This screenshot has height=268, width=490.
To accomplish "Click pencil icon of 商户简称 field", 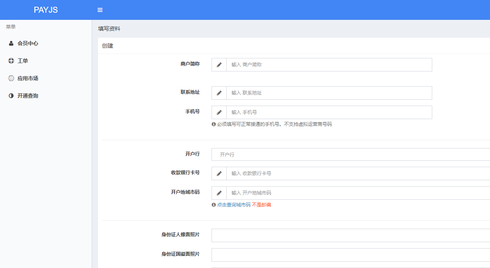I will click(x=219, y=65).
